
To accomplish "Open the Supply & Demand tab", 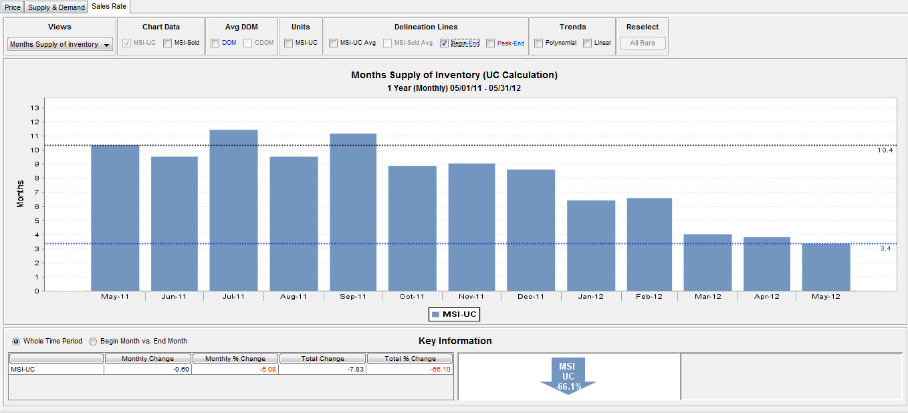I will point(56,7).
